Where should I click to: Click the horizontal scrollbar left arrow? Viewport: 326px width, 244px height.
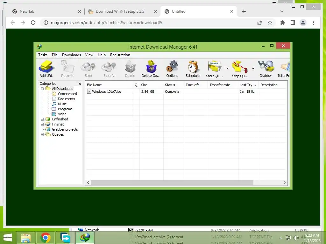click(x=88, y=183)
